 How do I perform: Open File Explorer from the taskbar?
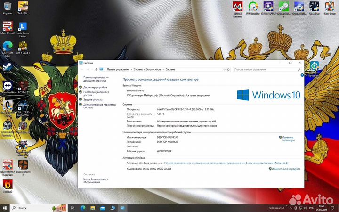[x=93, y=208]
